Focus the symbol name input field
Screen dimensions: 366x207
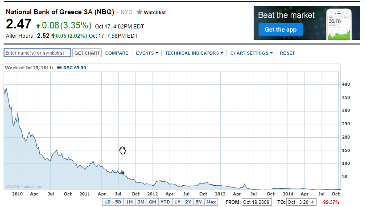pyautogui.click(x=37, y=53)
